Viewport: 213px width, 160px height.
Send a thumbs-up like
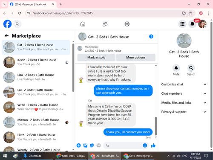(x=153, y=145)
